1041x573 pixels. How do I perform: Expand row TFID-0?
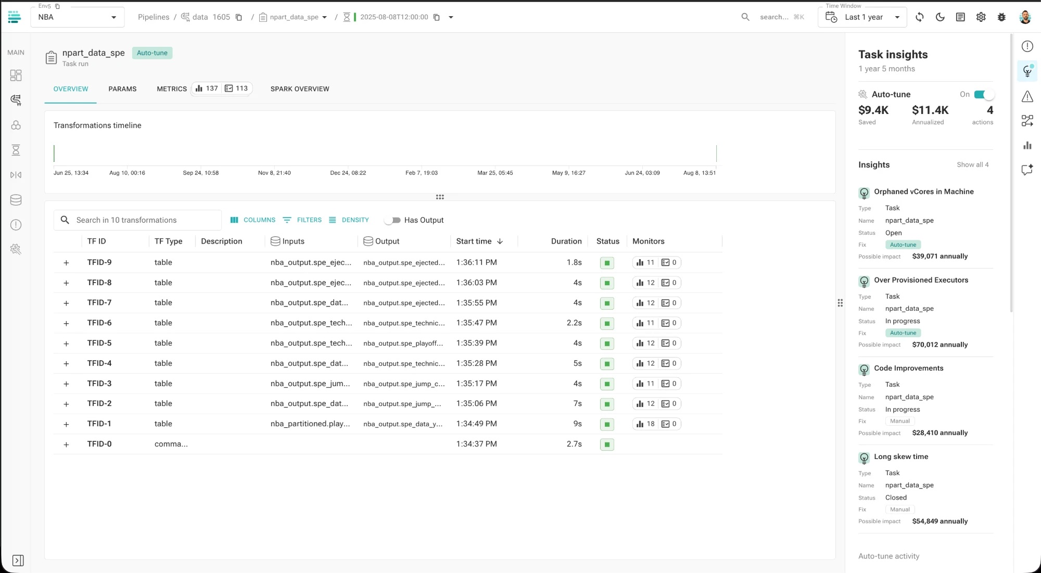(x=66, y=444)
